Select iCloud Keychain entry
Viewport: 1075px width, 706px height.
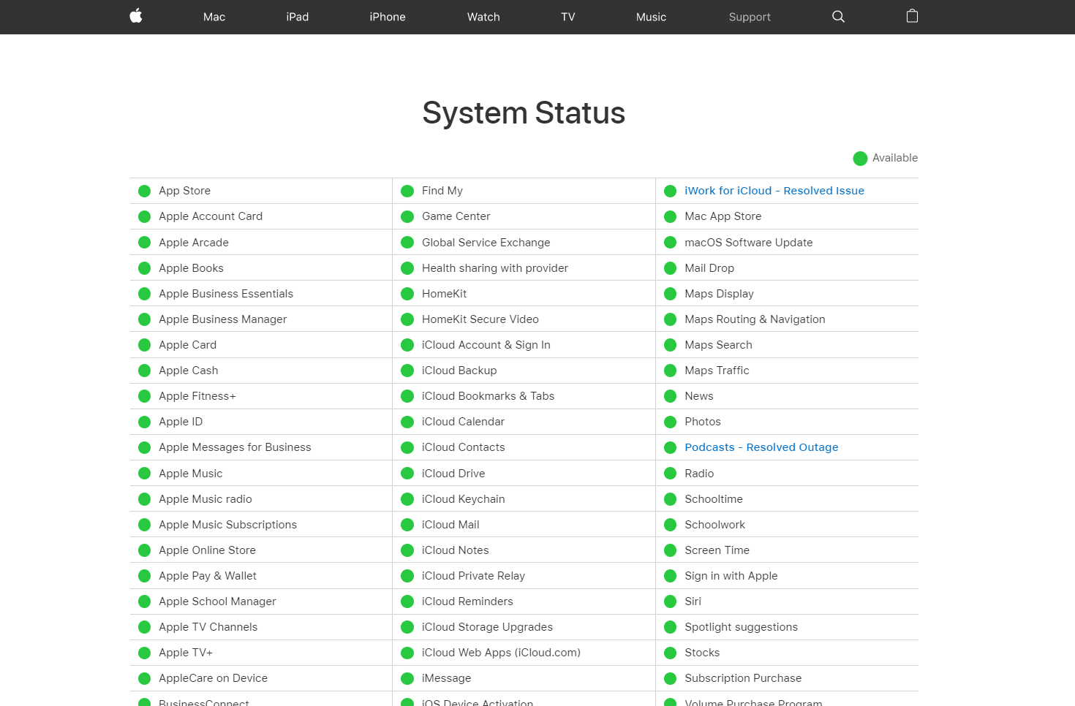(464, 499)
